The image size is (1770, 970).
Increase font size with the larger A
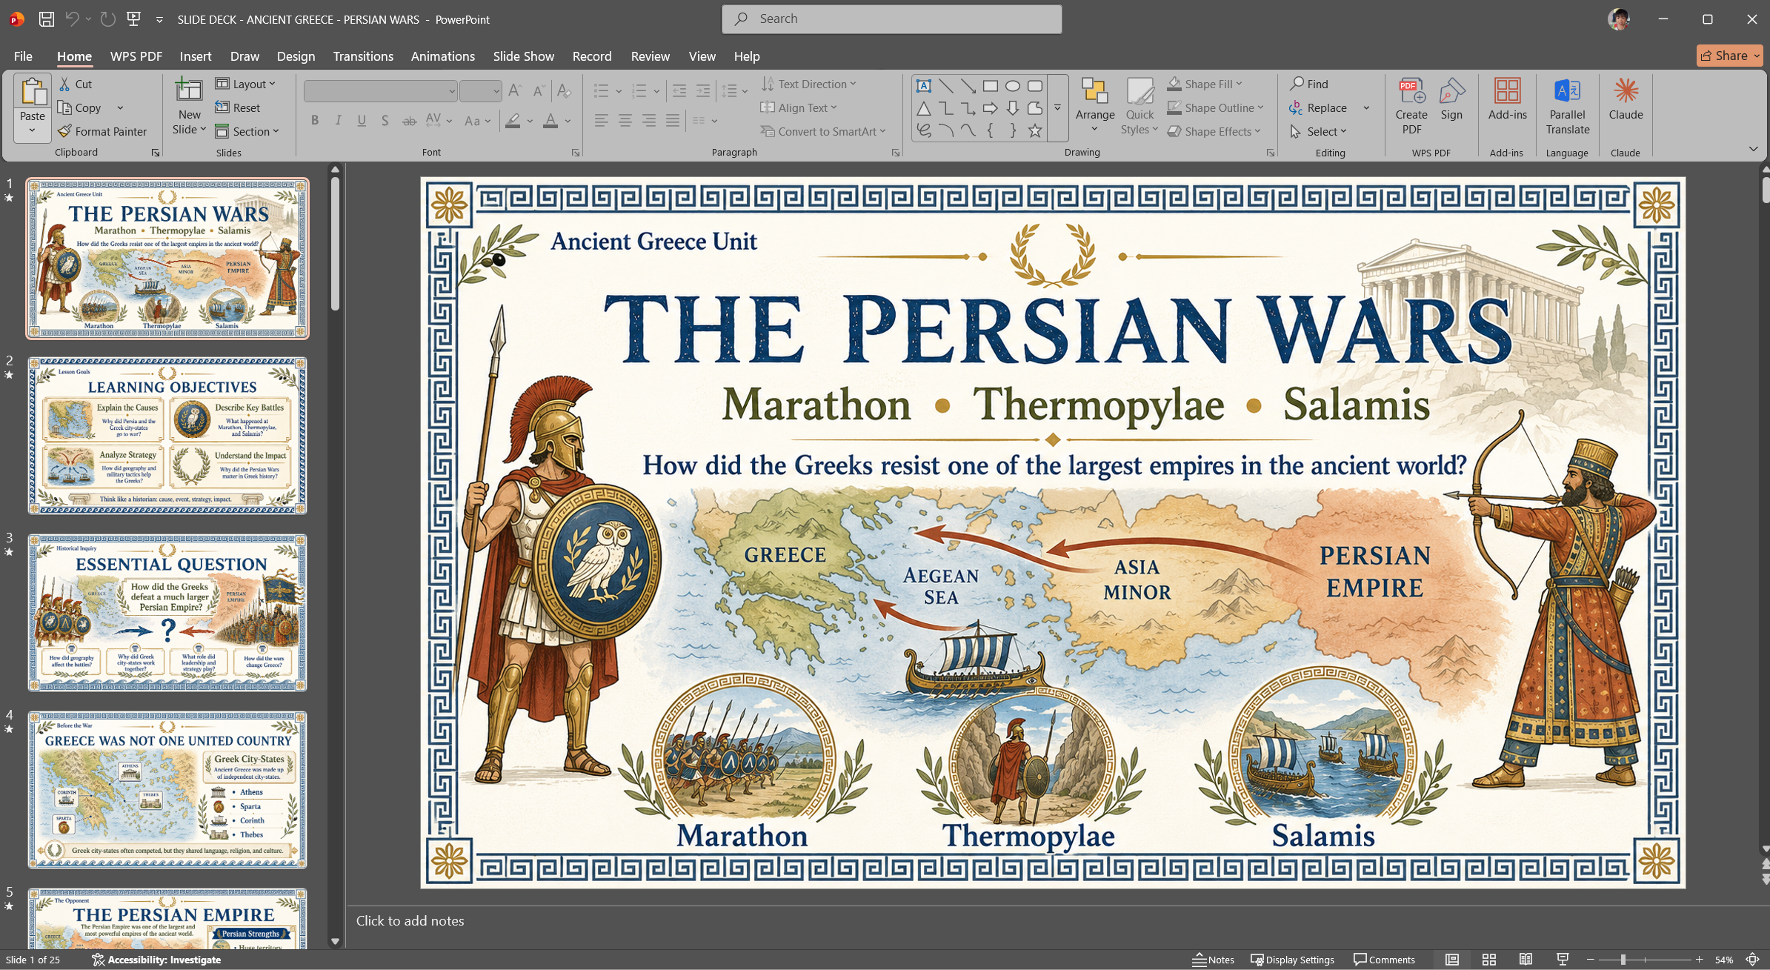516,90
